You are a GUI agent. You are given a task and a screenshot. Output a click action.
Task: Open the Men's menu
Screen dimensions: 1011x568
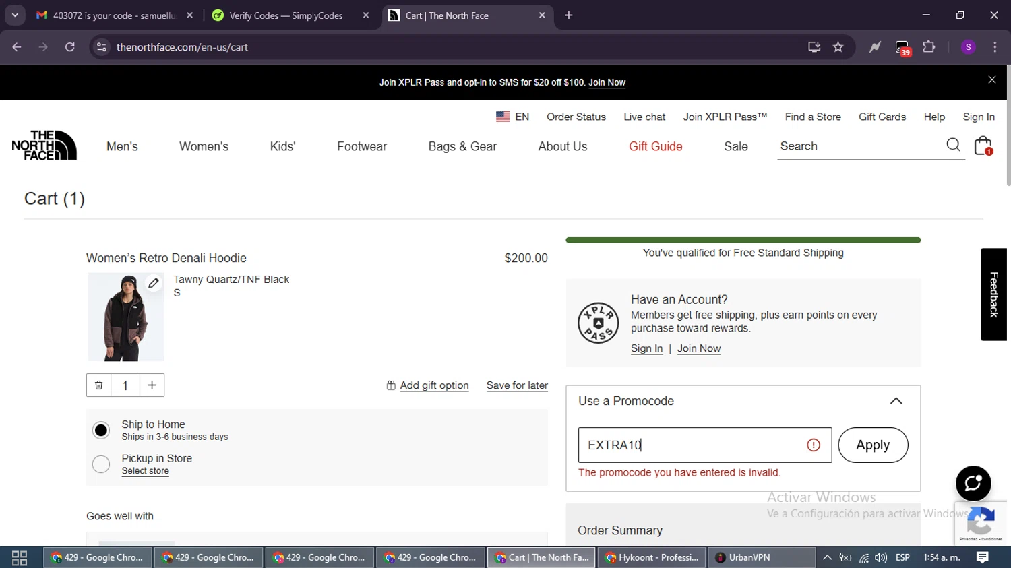[x=122, y=146]
